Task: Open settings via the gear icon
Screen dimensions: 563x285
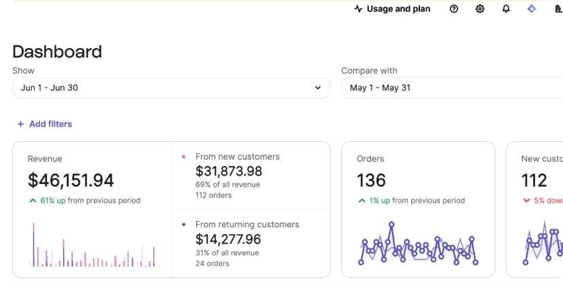Action: tap(480, 9)
